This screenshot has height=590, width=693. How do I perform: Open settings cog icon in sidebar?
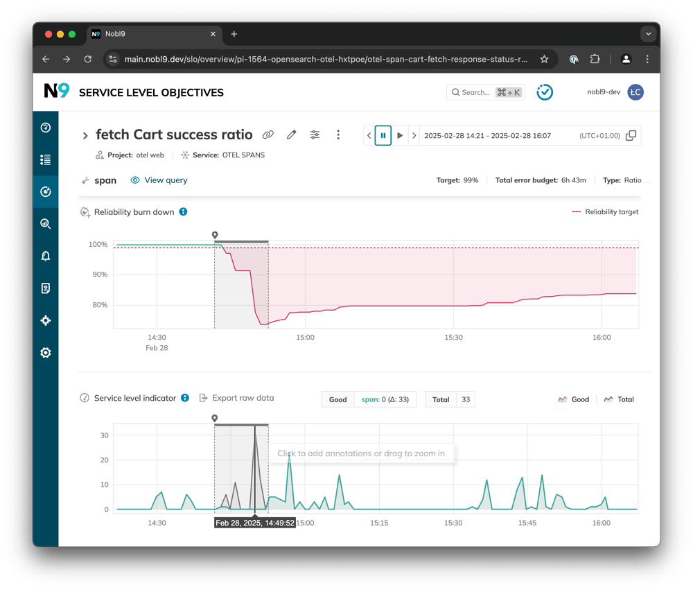tap(46, 352)
